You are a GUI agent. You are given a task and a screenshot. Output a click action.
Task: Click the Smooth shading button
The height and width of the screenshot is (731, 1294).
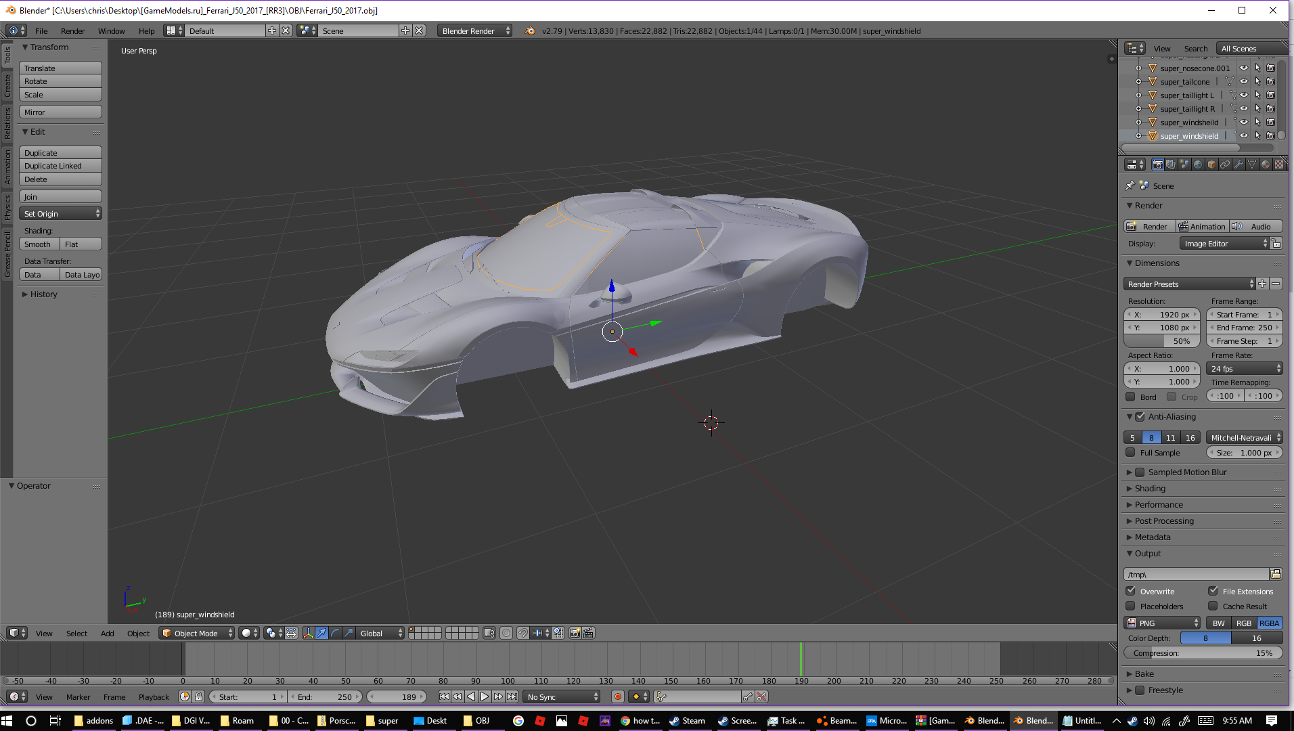pos(39,244)
